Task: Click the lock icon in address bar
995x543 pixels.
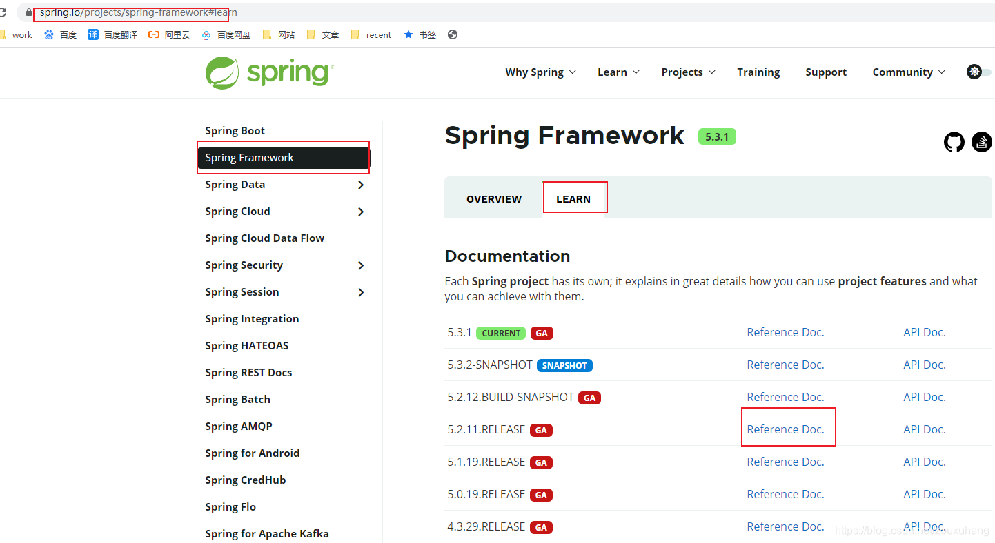Action: pos(28,12)
